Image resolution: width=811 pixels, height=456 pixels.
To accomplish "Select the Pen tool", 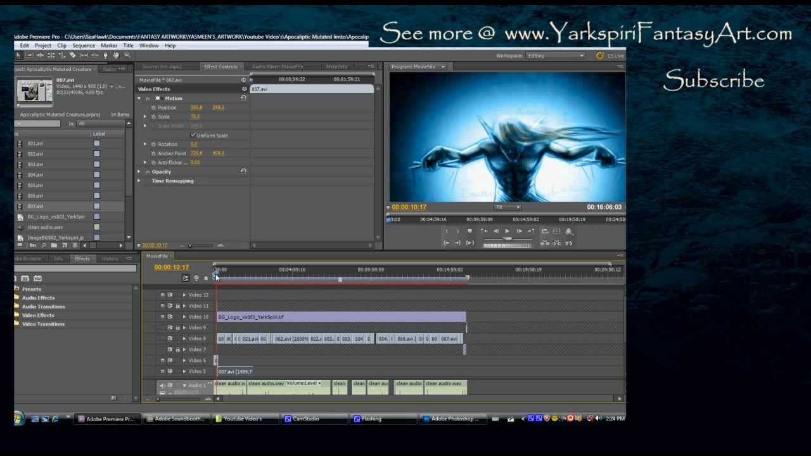I will (x=105, y=55).
